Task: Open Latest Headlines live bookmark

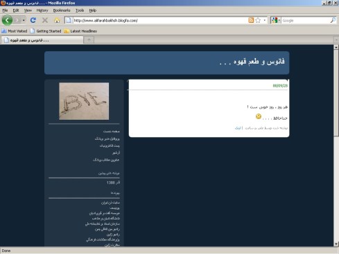Action: click(80, 31)
